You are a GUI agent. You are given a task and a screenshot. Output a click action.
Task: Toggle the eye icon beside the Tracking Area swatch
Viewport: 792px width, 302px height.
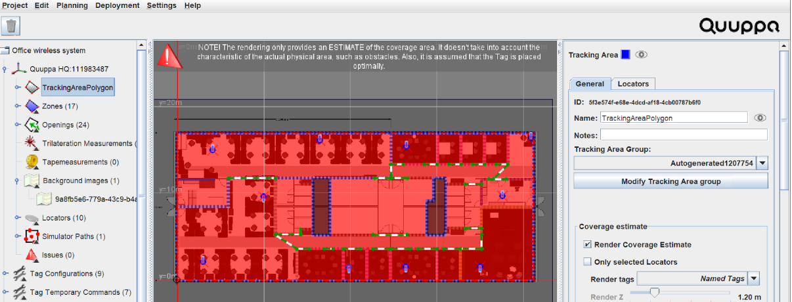tap(642, 54)
